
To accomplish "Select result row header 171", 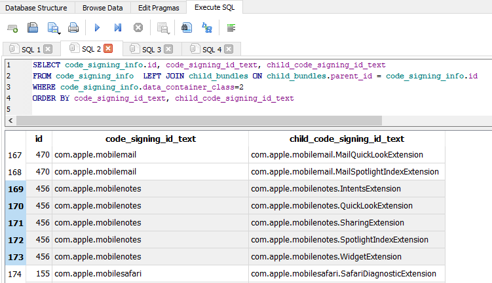I will pyautogui.click(x=15, y=223).
